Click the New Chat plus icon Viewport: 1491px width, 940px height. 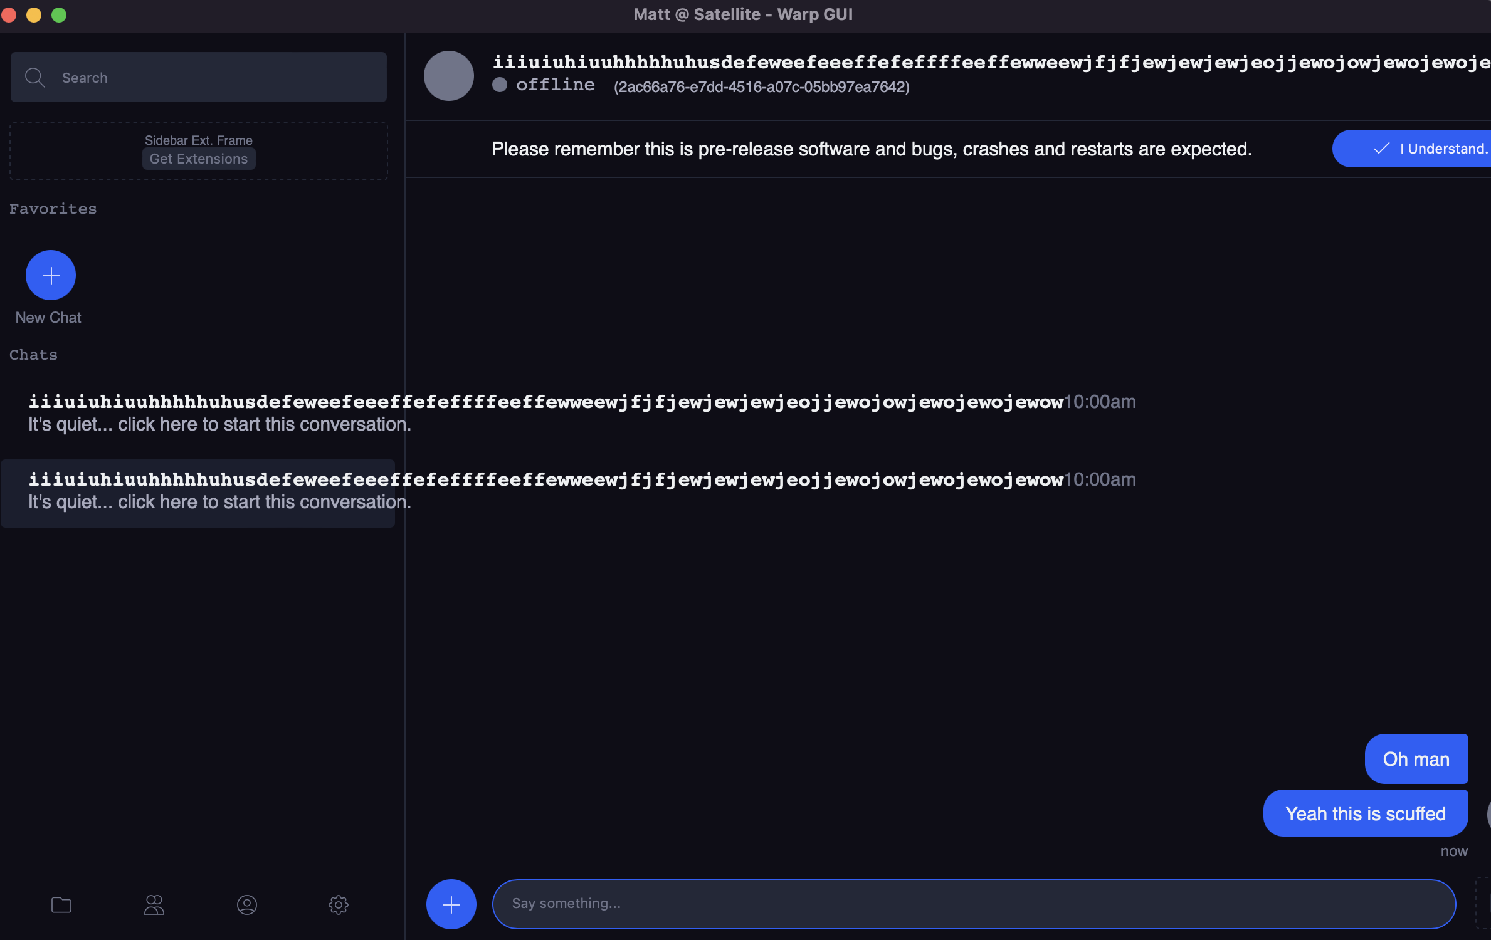click(x=50, y=274)
